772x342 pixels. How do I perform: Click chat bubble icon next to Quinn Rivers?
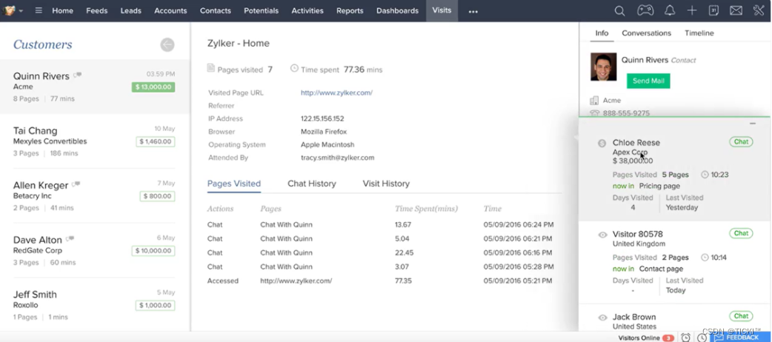[77, 76]
